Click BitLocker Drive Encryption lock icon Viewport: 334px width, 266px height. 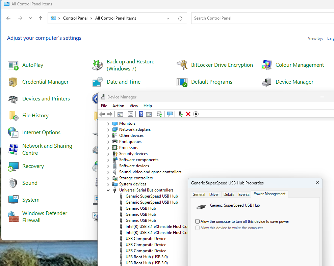pos(182,65)
